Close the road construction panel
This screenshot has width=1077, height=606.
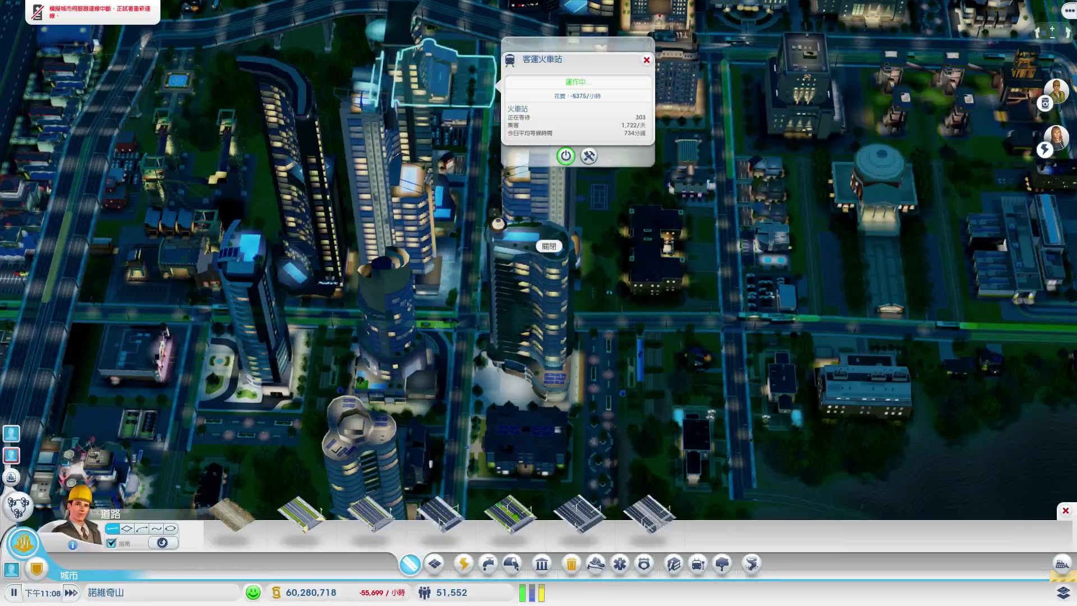pyautogui.click(x=1065, y=511)
